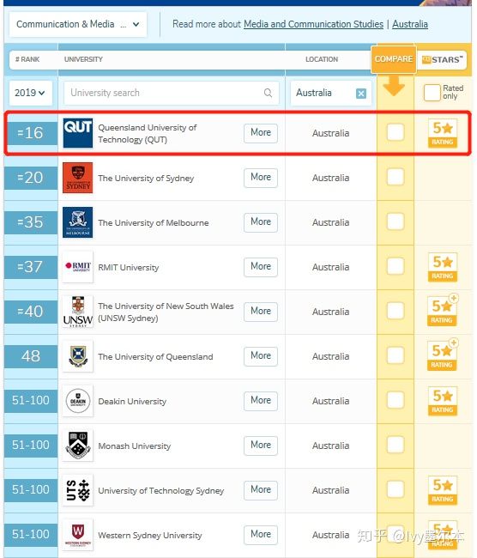This screenshot has height=558, width=477.
Task: Tick compare checkbox for University of Queensland
Action: coord(395,355)
